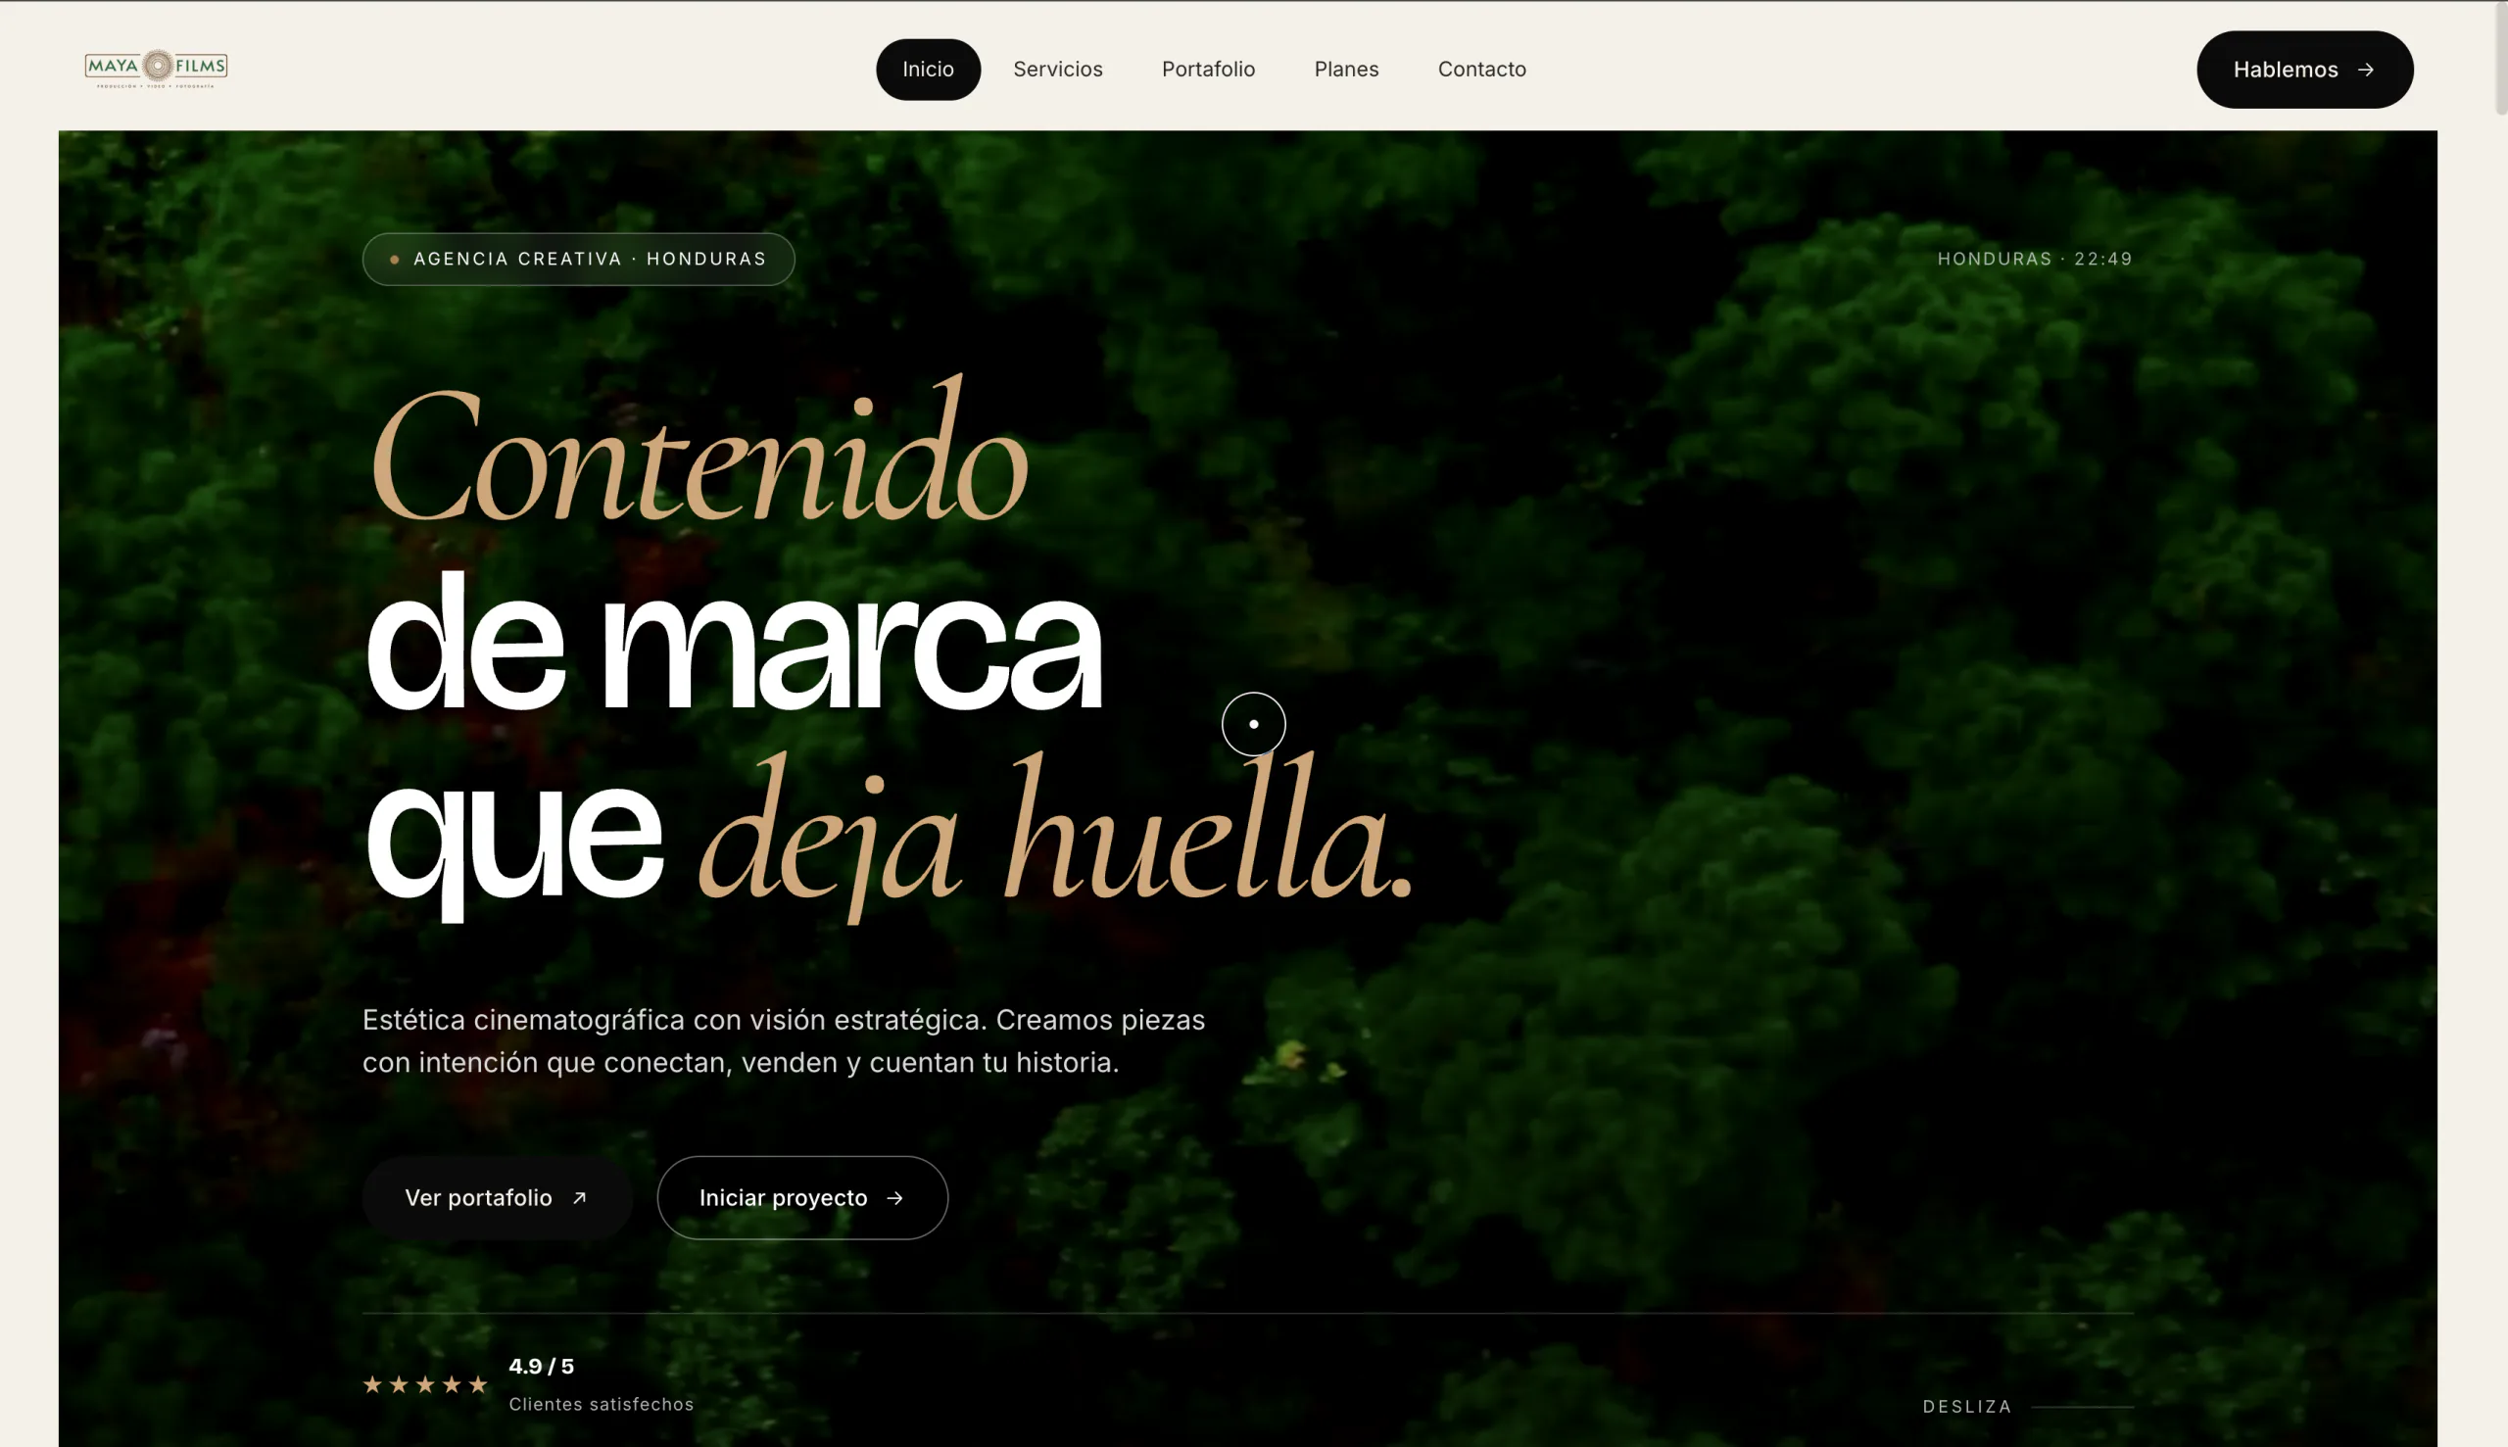Screen dimensions: 2508x1447
Task: Go to the Portafolio nav link
Action: click(x=1207, y=70)
